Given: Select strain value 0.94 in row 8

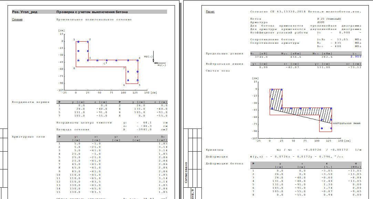Looking at the screenshot, I should tap(328, 195).
